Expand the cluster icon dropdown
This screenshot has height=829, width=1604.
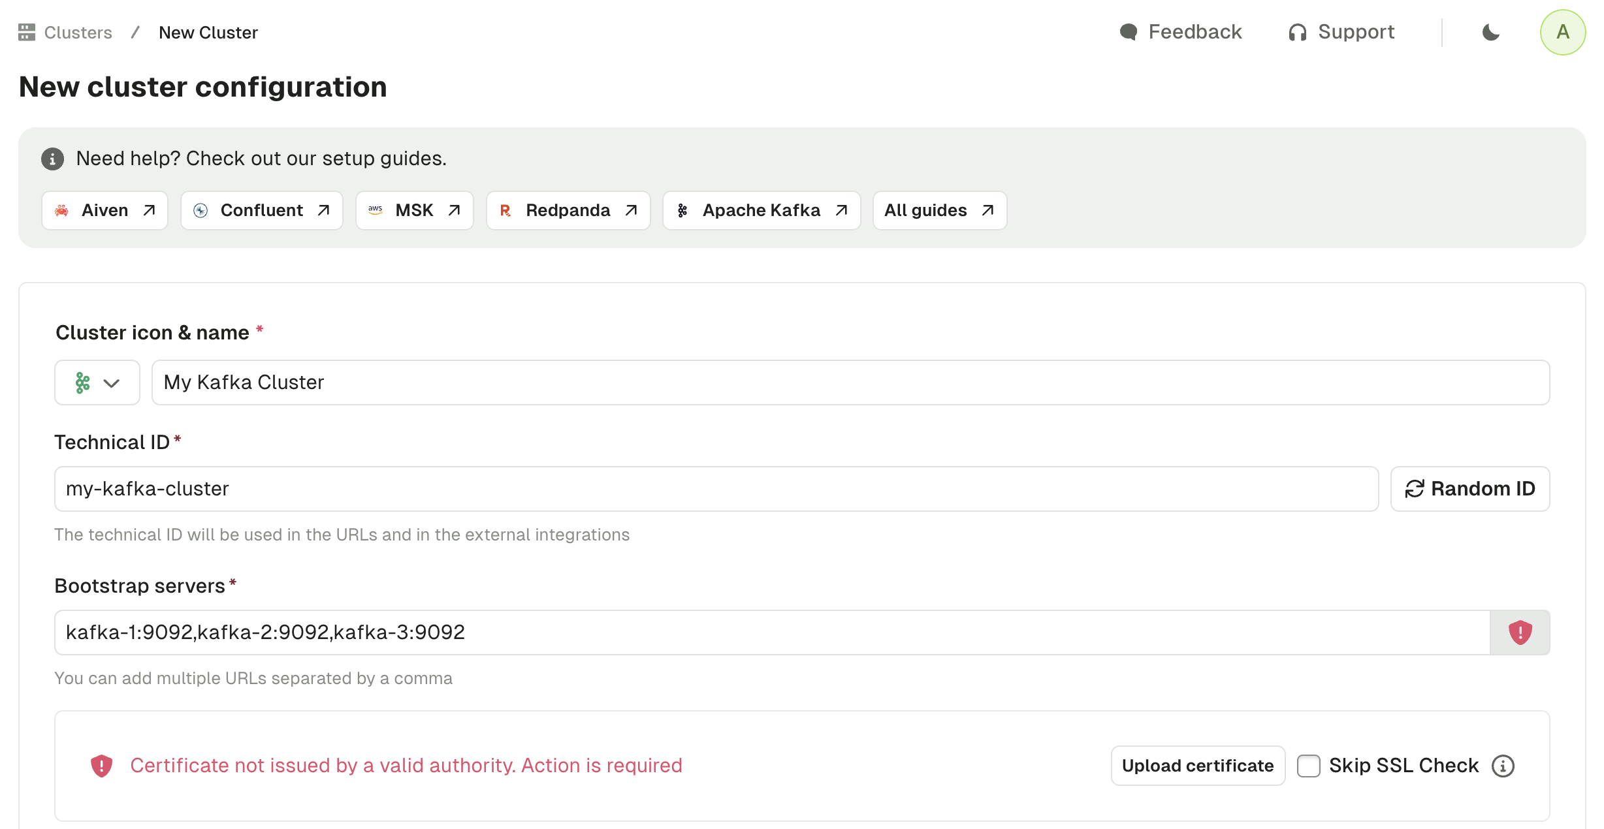tap(97, 383)
